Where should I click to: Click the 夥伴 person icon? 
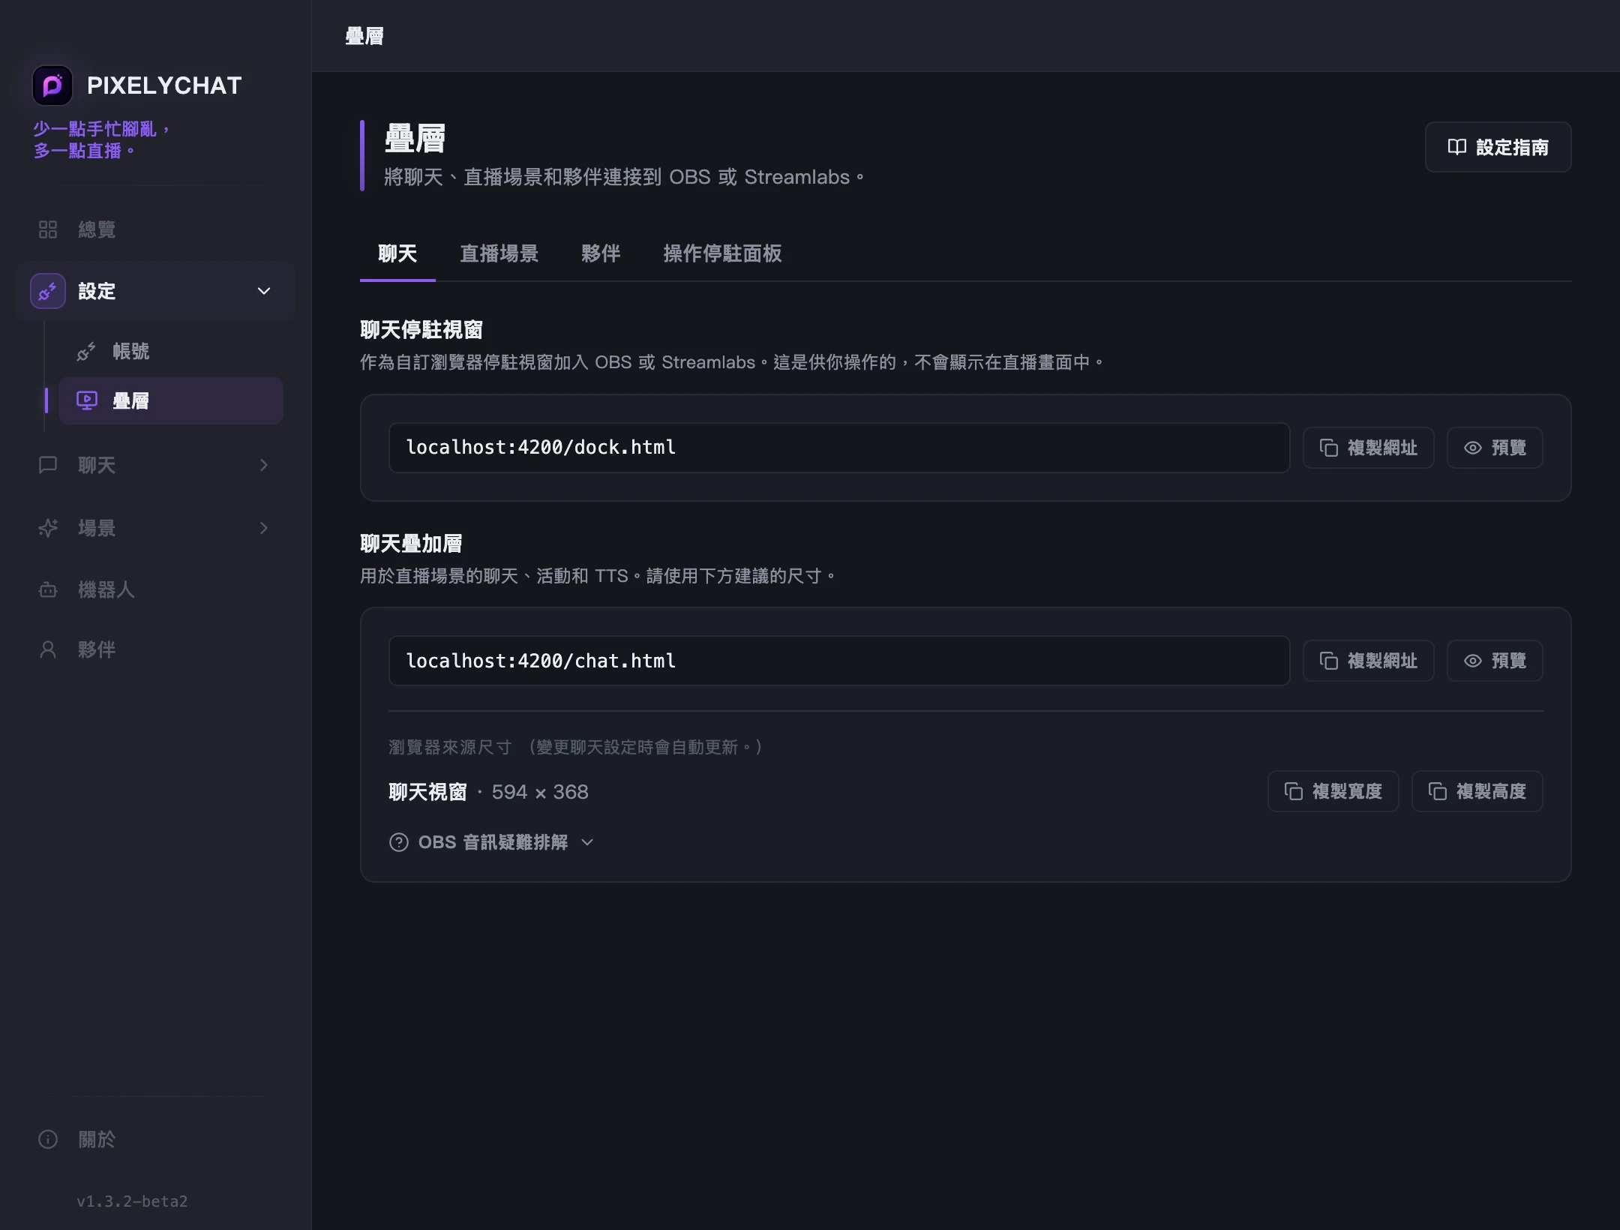coord(48,649)
